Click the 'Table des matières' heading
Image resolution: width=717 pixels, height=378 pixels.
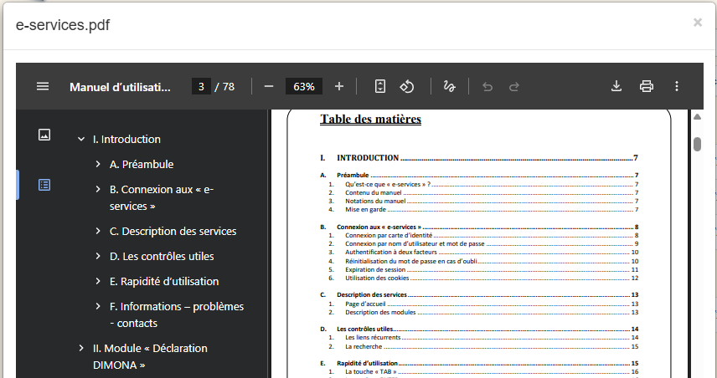370,119
